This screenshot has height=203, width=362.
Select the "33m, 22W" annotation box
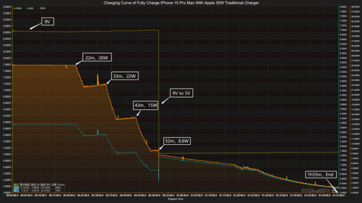[x=124, y=76]
